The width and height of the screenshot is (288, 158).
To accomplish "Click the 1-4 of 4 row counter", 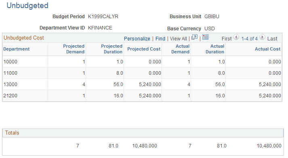I will (250, 38).
